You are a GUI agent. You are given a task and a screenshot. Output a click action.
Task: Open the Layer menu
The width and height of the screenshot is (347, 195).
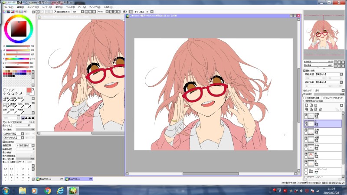tap(47, 7)
